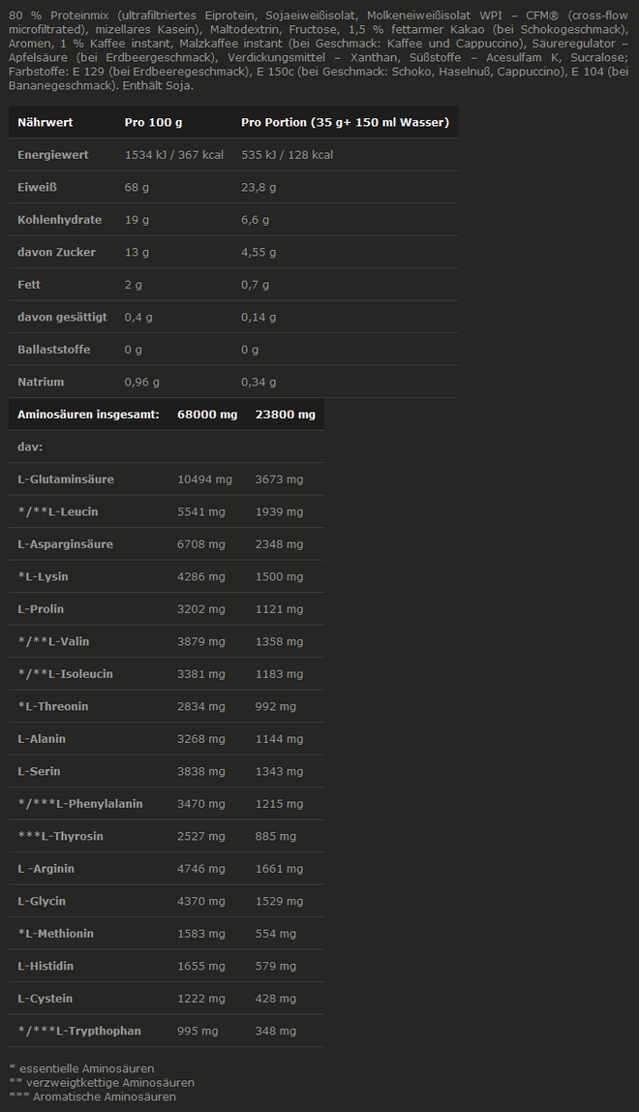Select the 'L-Serin' row label
The width and height of the screenshot is (639, 1112).
coord(39,771)
